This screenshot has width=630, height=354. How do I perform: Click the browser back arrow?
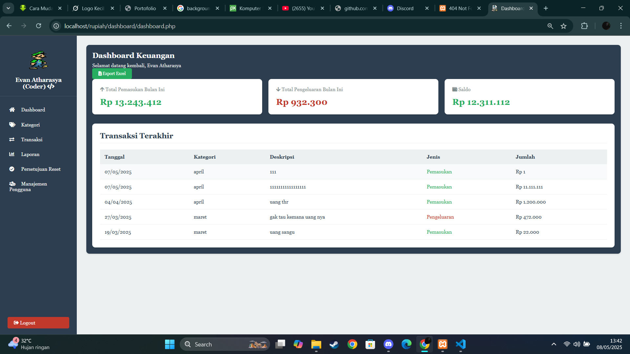tap(9, 26)
